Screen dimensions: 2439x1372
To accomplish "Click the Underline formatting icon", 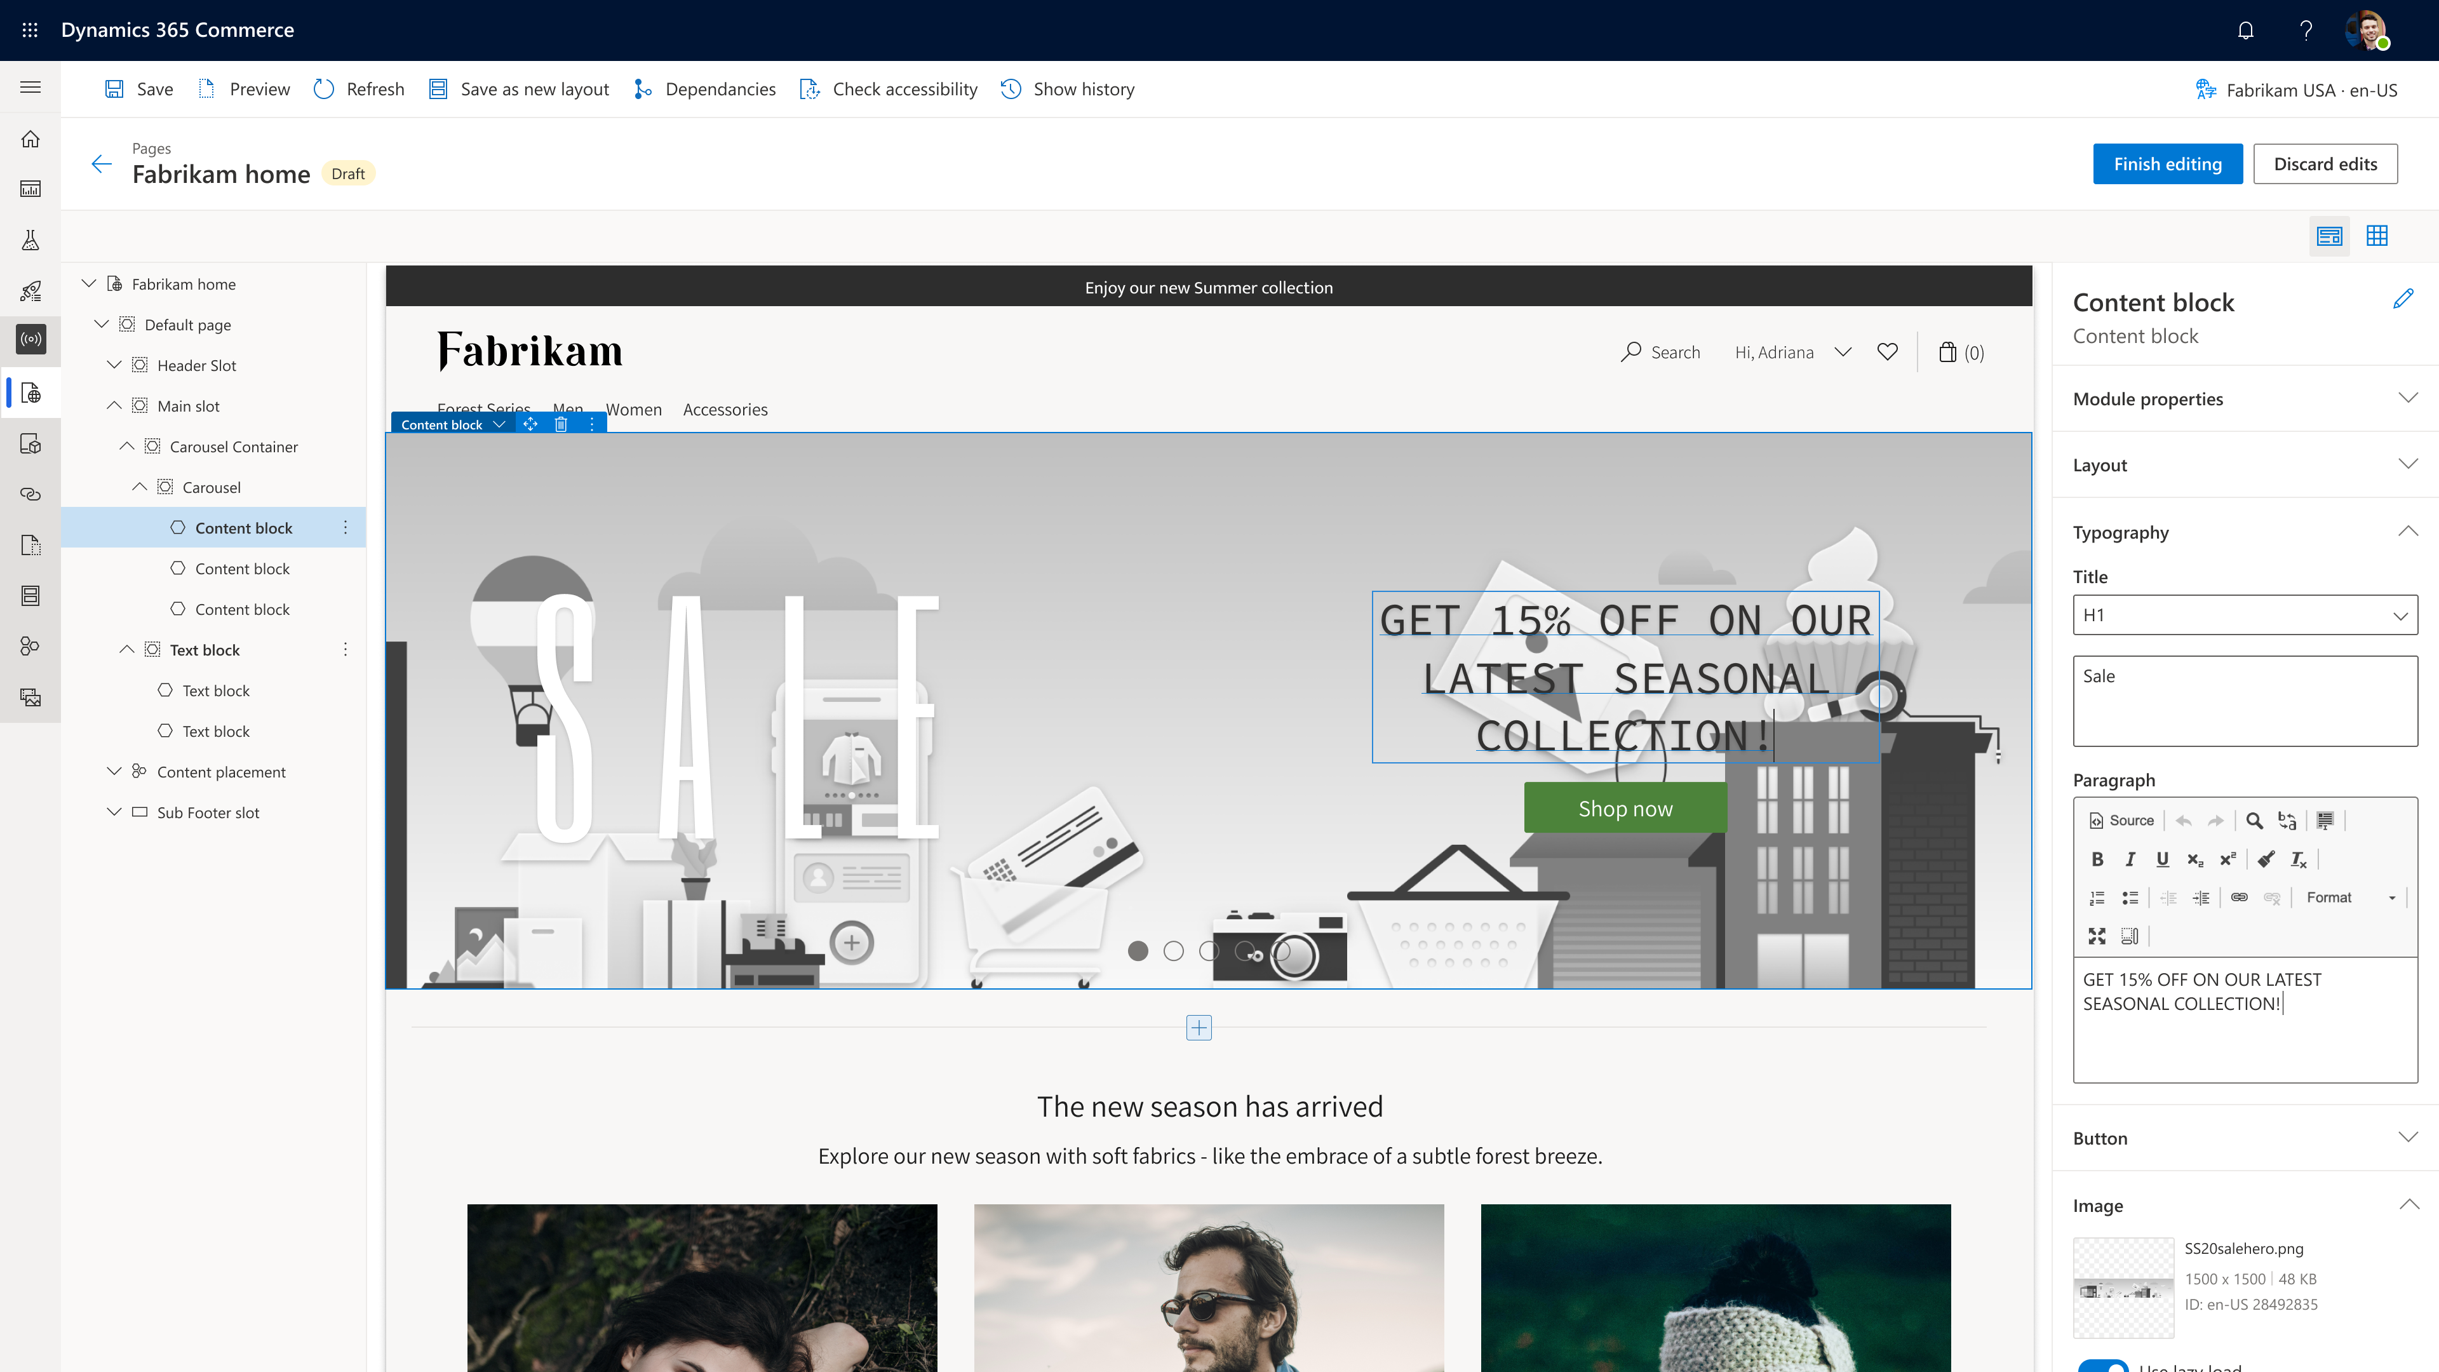I will click(x=2163, y=857).
